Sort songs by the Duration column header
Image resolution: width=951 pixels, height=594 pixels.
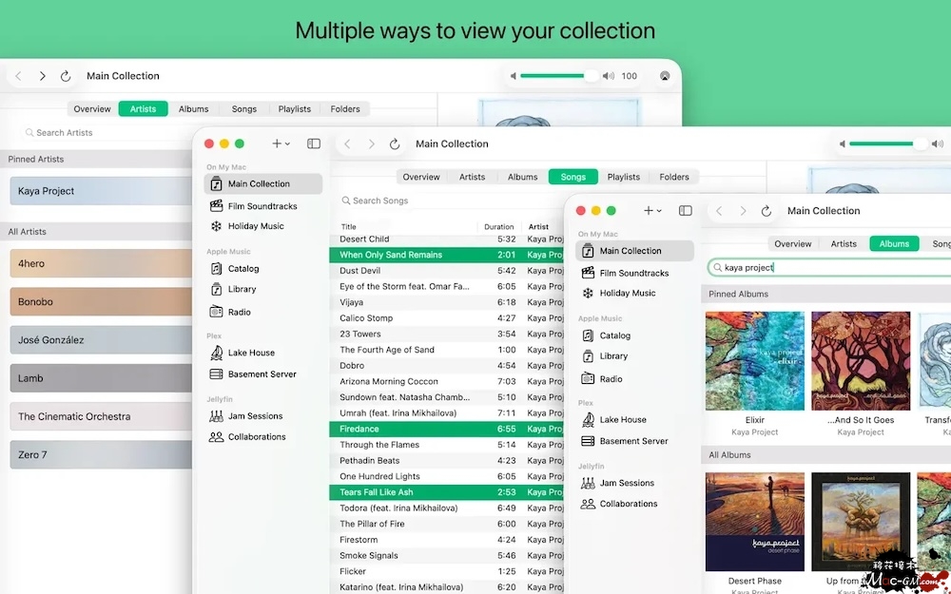(498, 227)
